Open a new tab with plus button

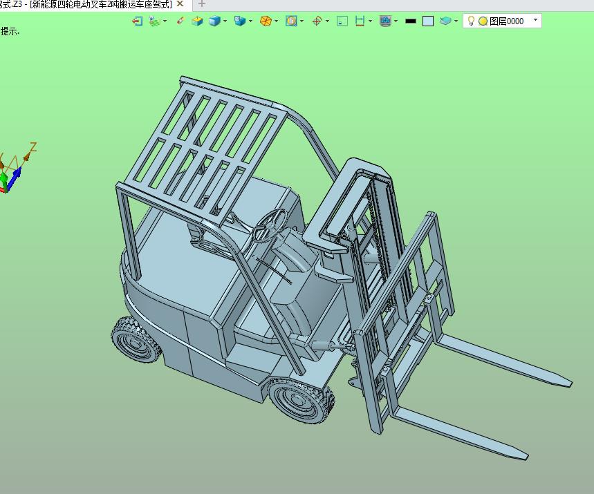point(202,4)
